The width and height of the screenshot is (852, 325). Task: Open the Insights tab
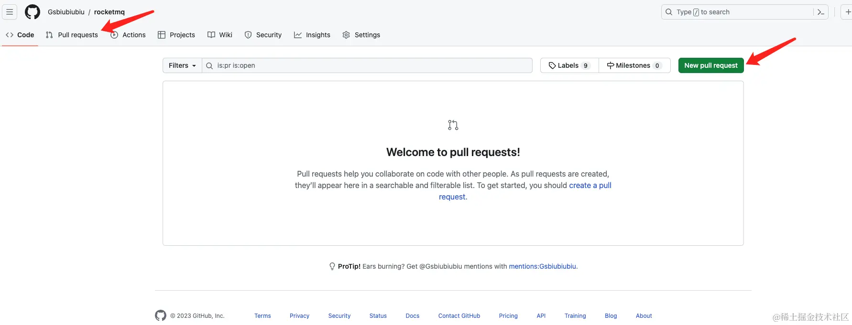point(312,35)
